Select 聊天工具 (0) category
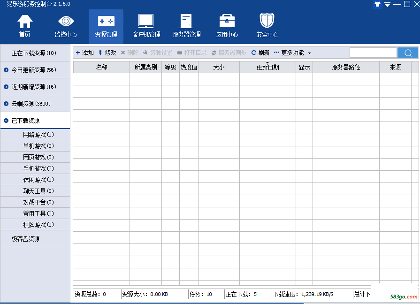This screenshot has height=304, width=420. click(35, 190)
